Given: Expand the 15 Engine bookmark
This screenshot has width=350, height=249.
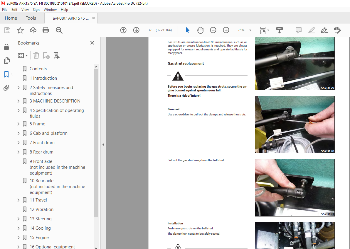Looking at the screenshot, I should click(x=18, y=237).
